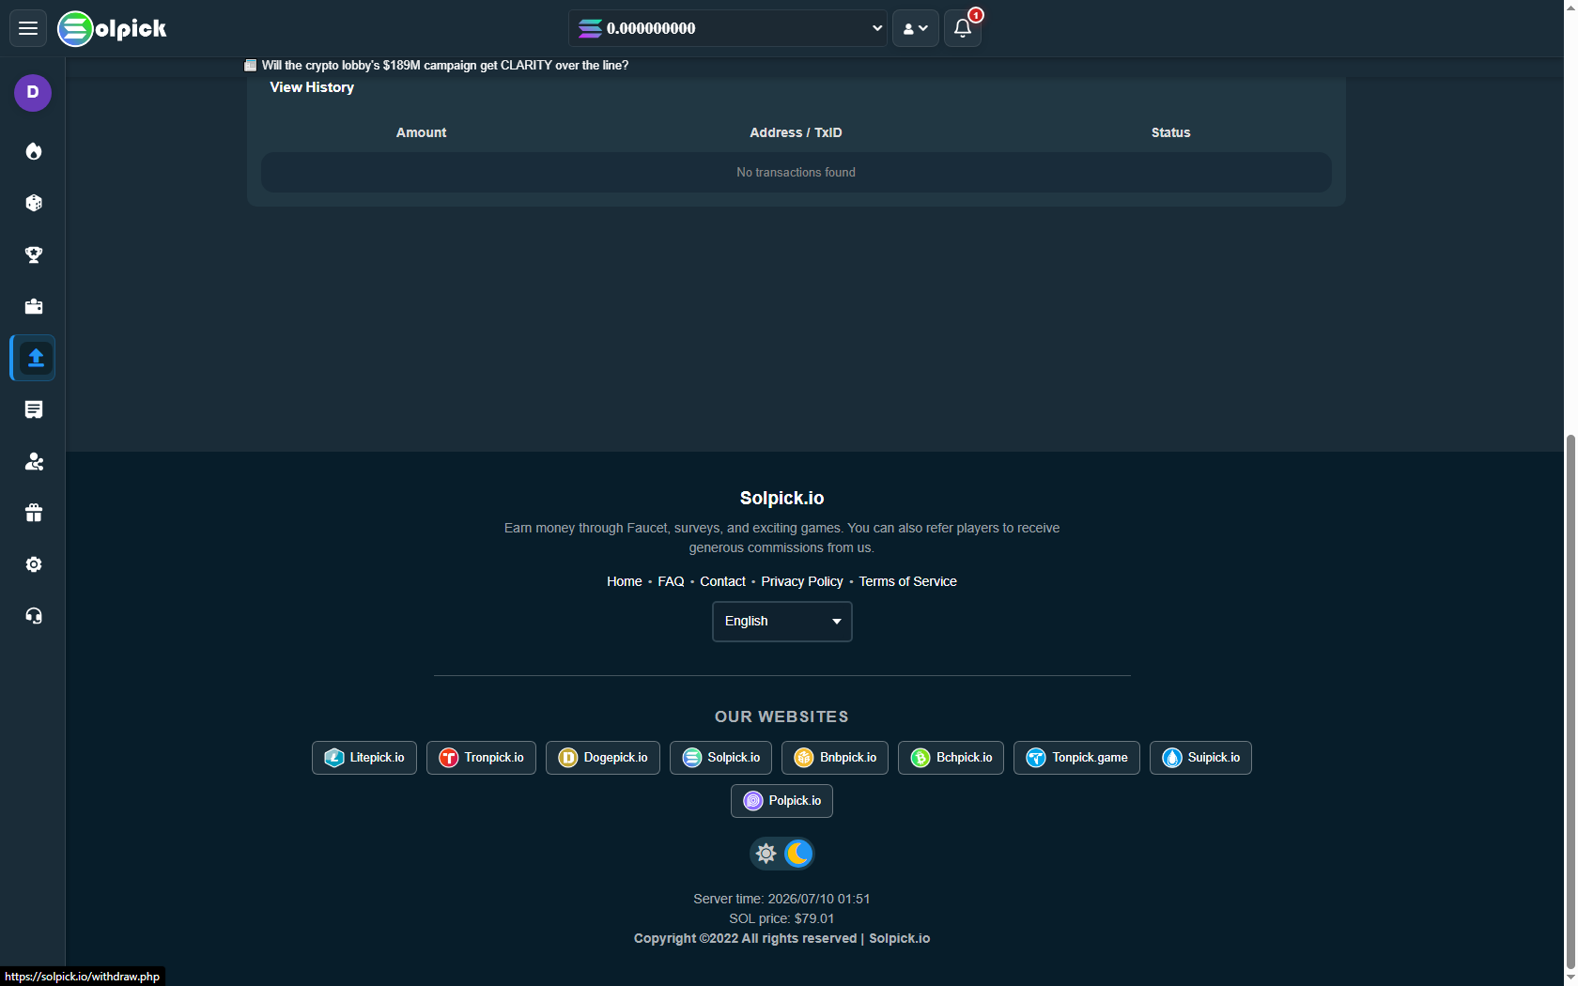Viewport: 1578px width, 986px height.
Task: Click the Solpick logo
Action: (x=112, y=28)
